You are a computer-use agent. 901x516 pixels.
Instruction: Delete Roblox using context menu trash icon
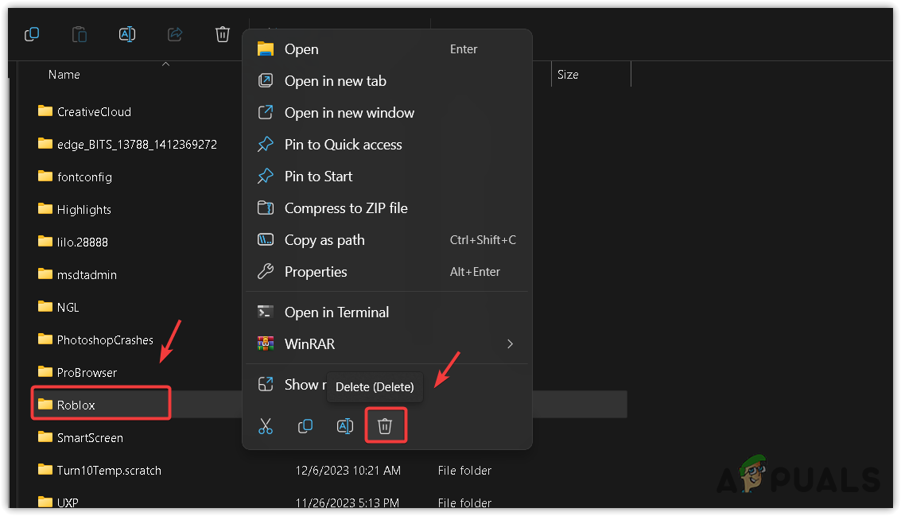tap(385, 426)
